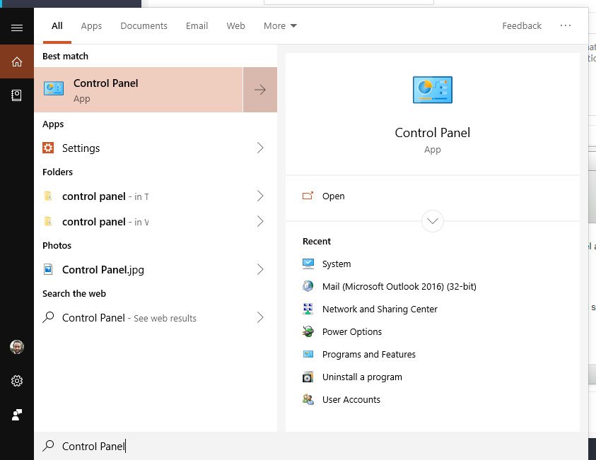The image size is (596, 460).
Task: Expand the round down-chevron below Open
Action: (433, 220)
